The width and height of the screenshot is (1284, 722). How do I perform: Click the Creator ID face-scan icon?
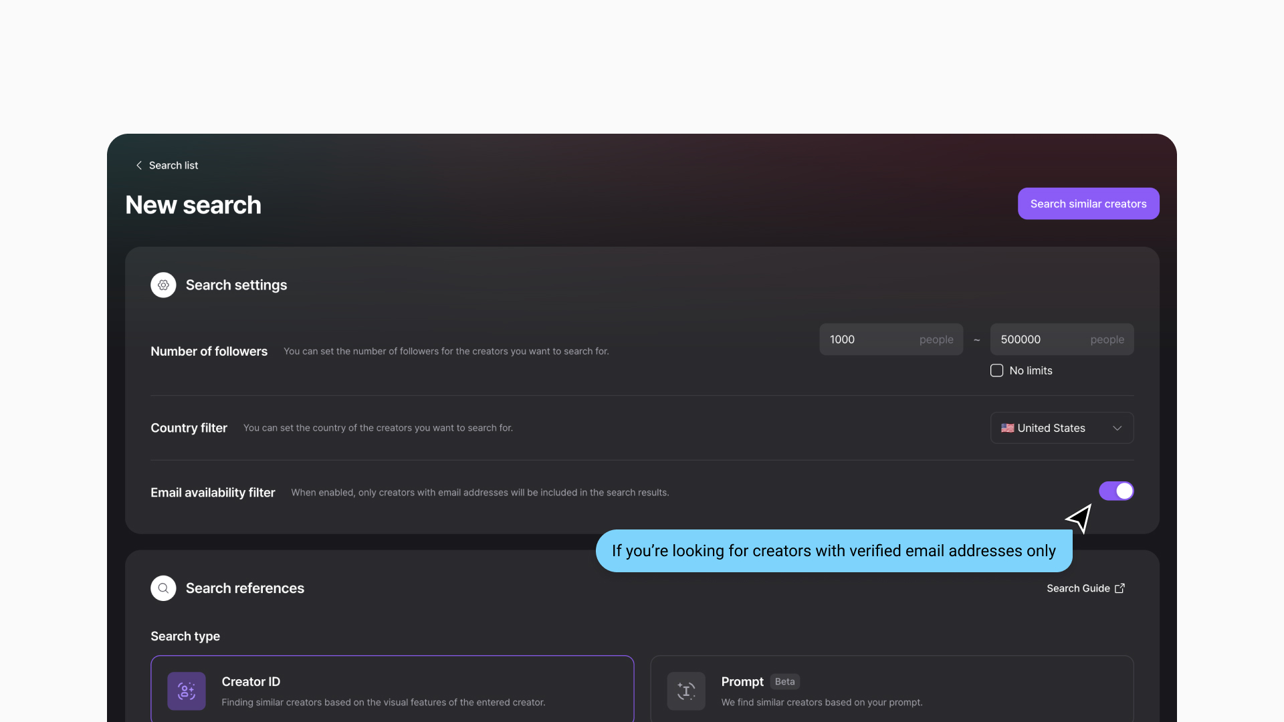click(x=187, y=691)
